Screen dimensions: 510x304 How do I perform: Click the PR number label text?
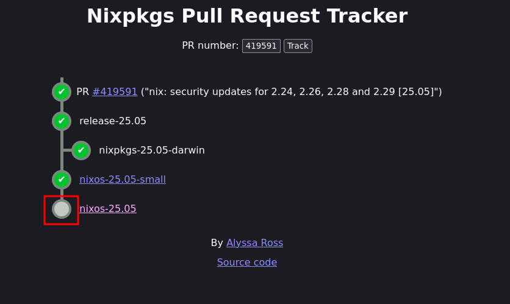(x=210, y=46)
